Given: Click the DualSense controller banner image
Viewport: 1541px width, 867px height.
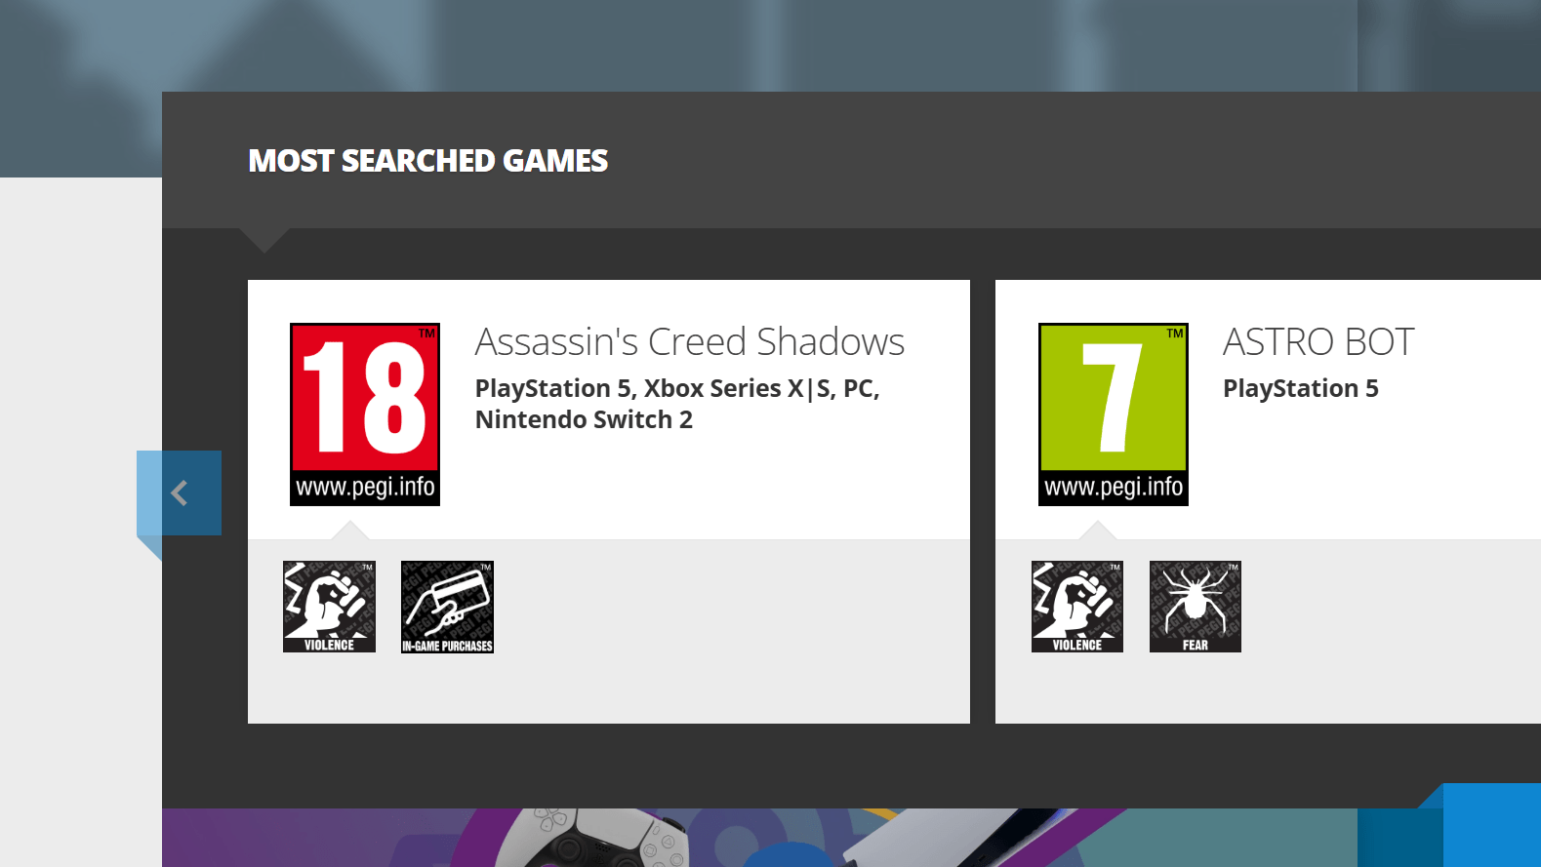Looking at the screenshot, I should click(x=591, y=839).
